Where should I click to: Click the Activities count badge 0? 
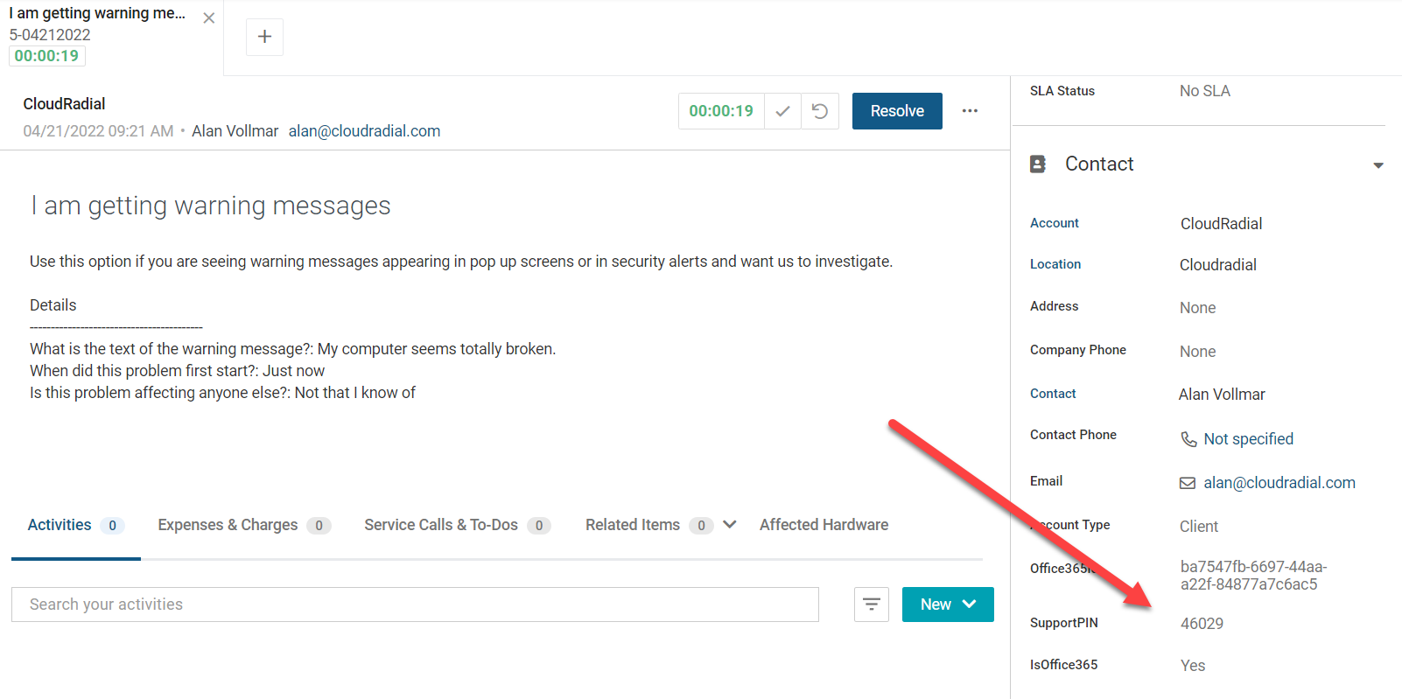(112, 526)
